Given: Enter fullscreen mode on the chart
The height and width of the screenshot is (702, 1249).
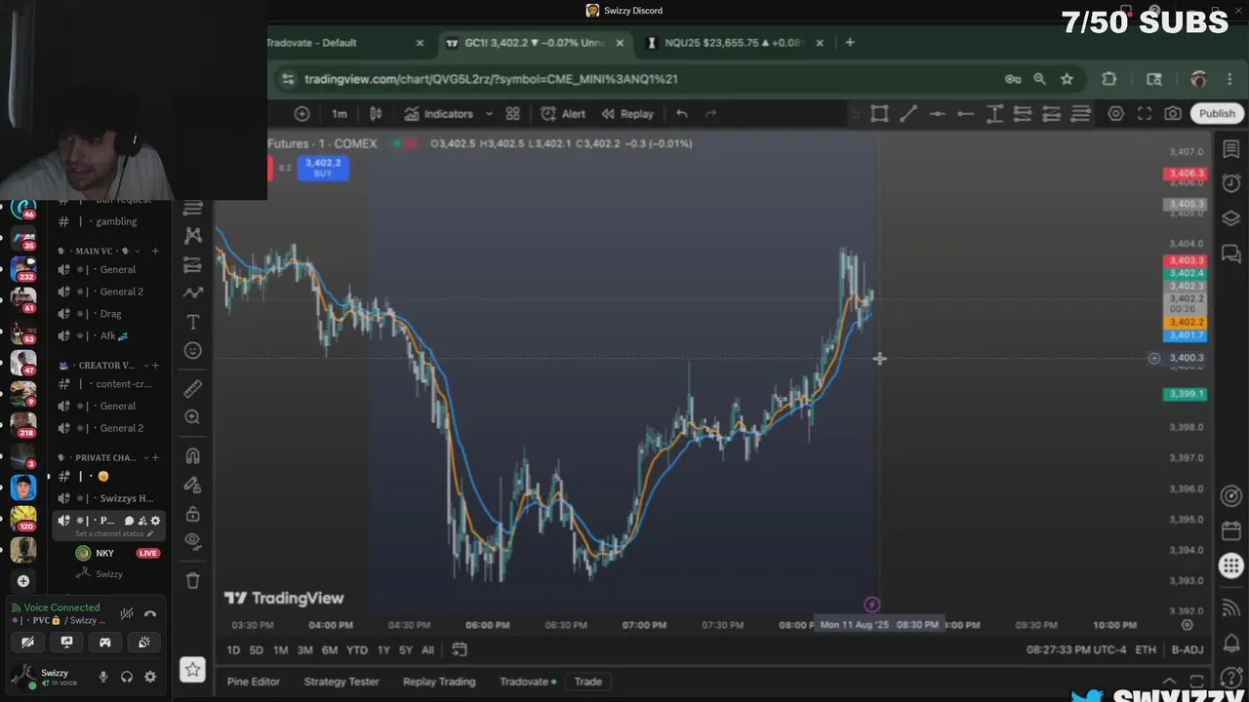Looking at the screenshot, I should 1145,114.
